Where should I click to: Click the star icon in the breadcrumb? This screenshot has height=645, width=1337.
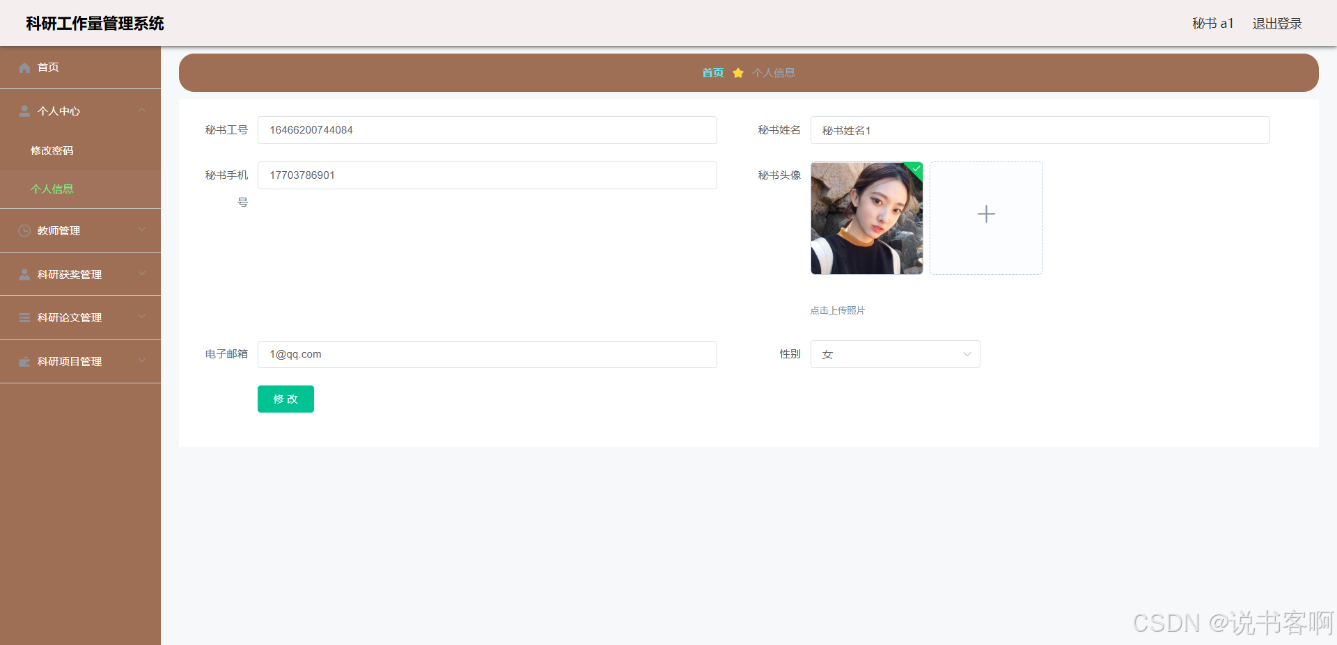tap(738, 73)
